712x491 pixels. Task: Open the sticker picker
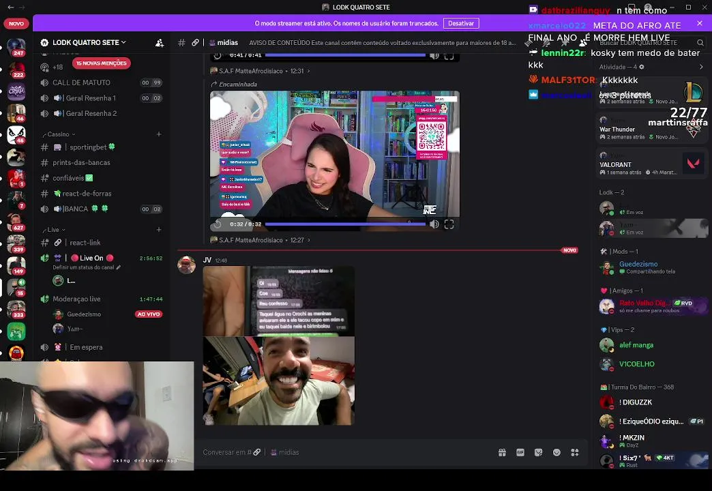coord(539,452)
